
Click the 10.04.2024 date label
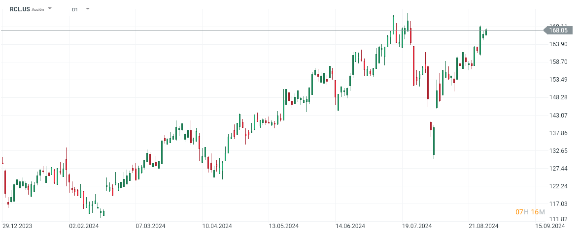click(217, 226)
